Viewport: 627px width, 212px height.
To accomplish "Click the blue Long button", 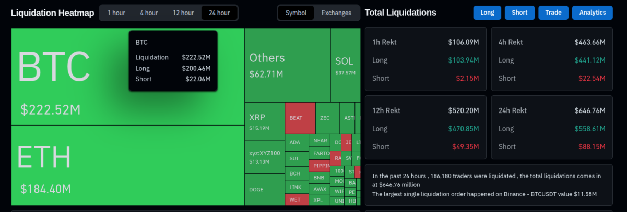I will click(x=487, y=13).
